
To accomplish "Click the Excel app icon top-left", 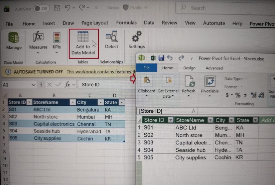I will pos(6,9).
